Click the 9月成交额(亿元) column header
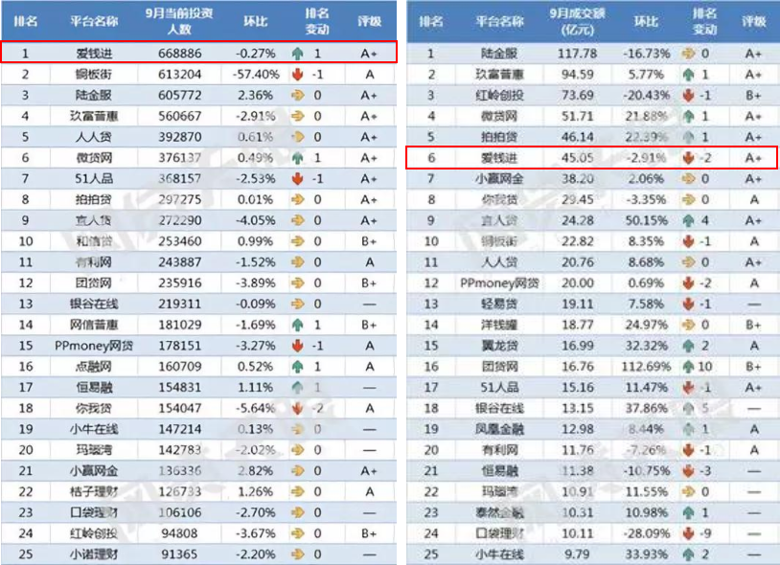This screenshot has width=780, height=565. click(x=577, y=21)
